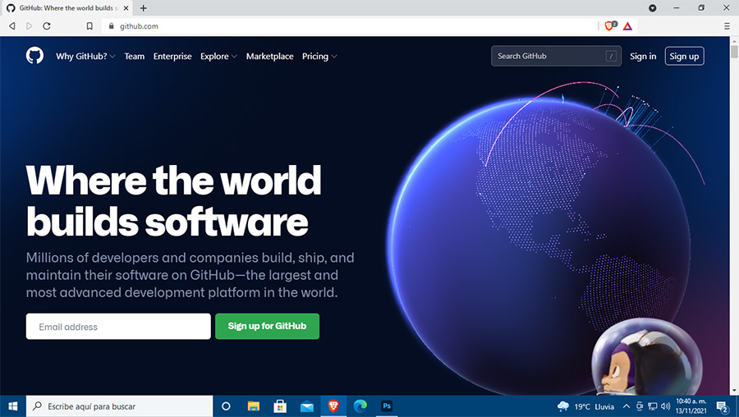Image resolution: width=739 pixels, height=417 pixels.
Task: Open Cortana circle icon on taskbar
Action: (226, 406)
